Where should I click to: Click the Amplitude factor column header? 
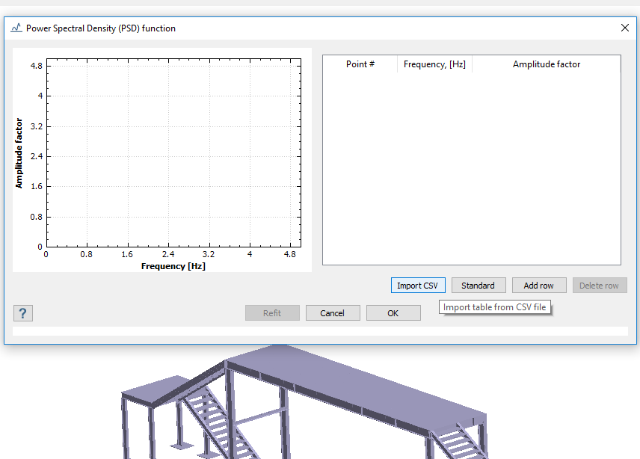pyautogui.click(x=546, y=64)
